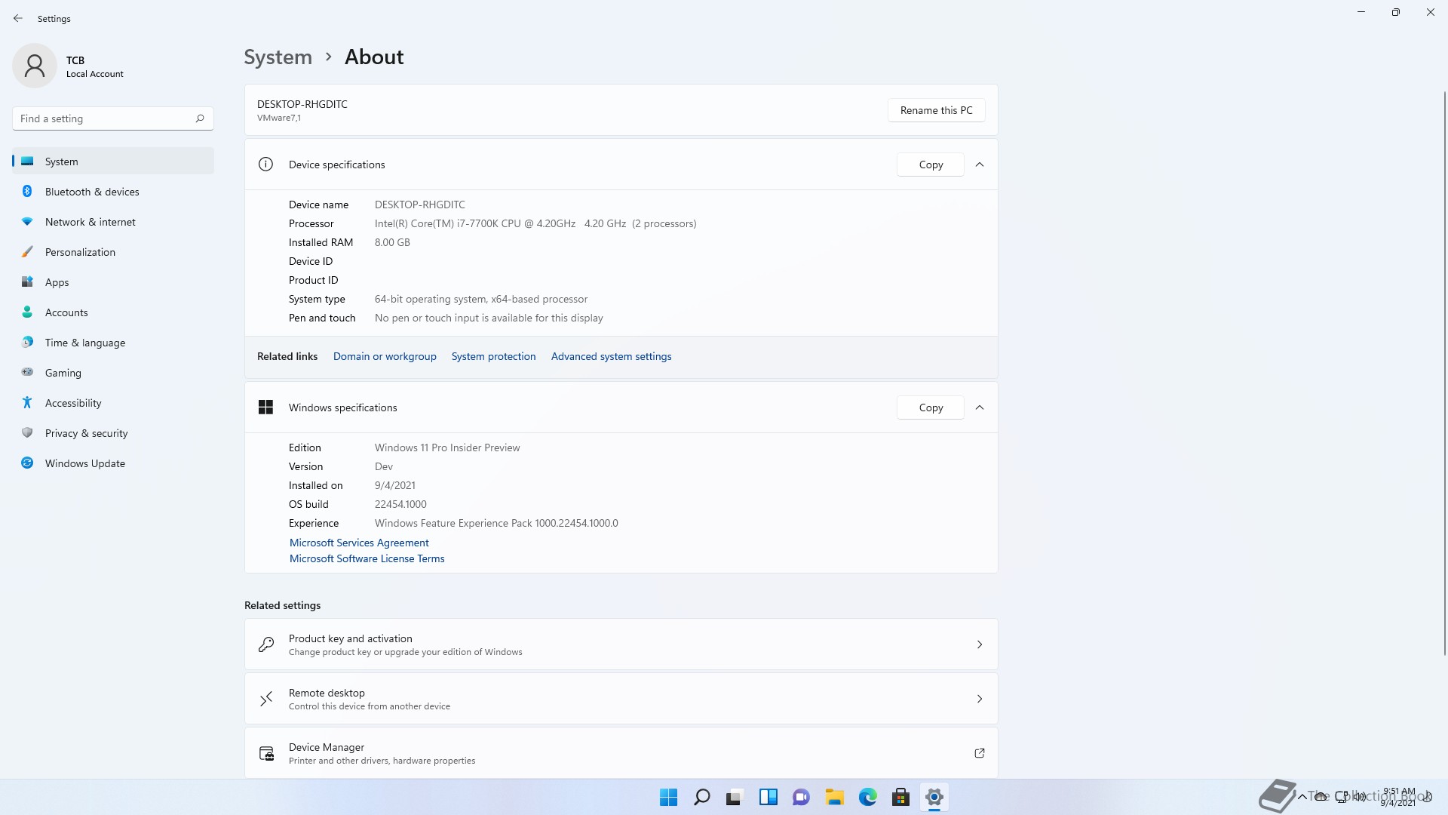Click the Windows 11 Pro Insider Preview text

coord(447,447)
